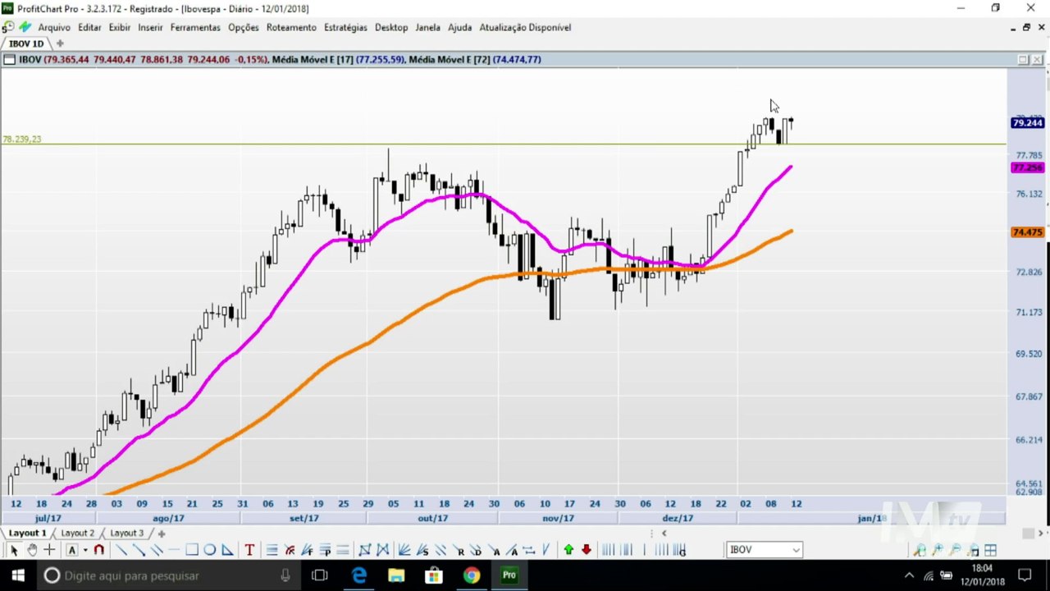Screen dimensions: 1050x591
Task: Switch to Layout 2 tab
Action: click(x=77, y=533)
